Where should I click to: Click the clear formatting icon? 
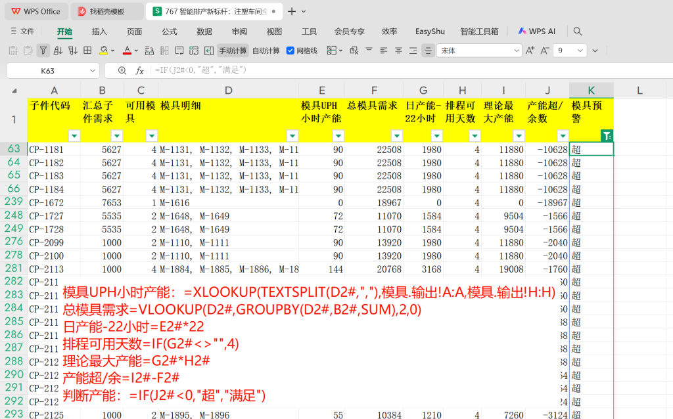354,51
